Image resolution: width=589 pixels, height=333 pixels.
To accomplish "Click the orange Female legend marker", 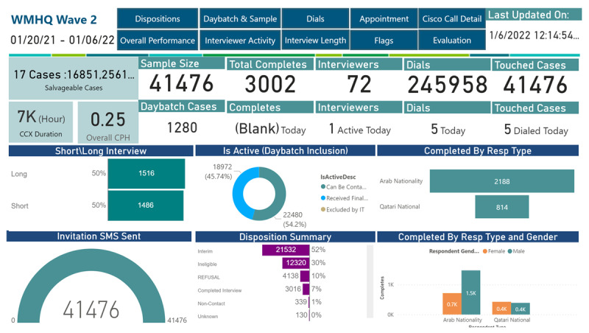I will (486, 251).
